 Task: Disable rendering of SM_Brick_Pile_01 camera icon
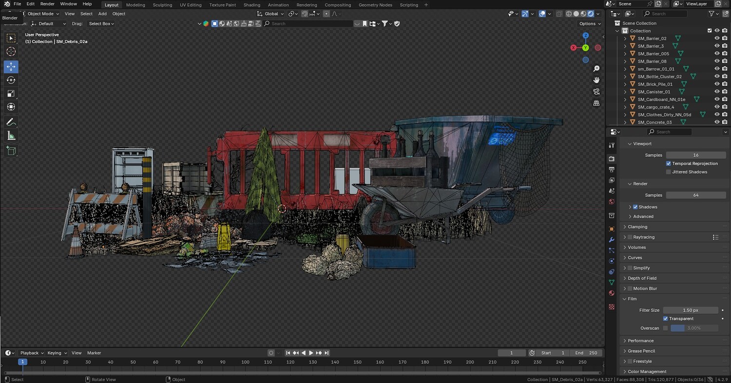click(725, 84)
